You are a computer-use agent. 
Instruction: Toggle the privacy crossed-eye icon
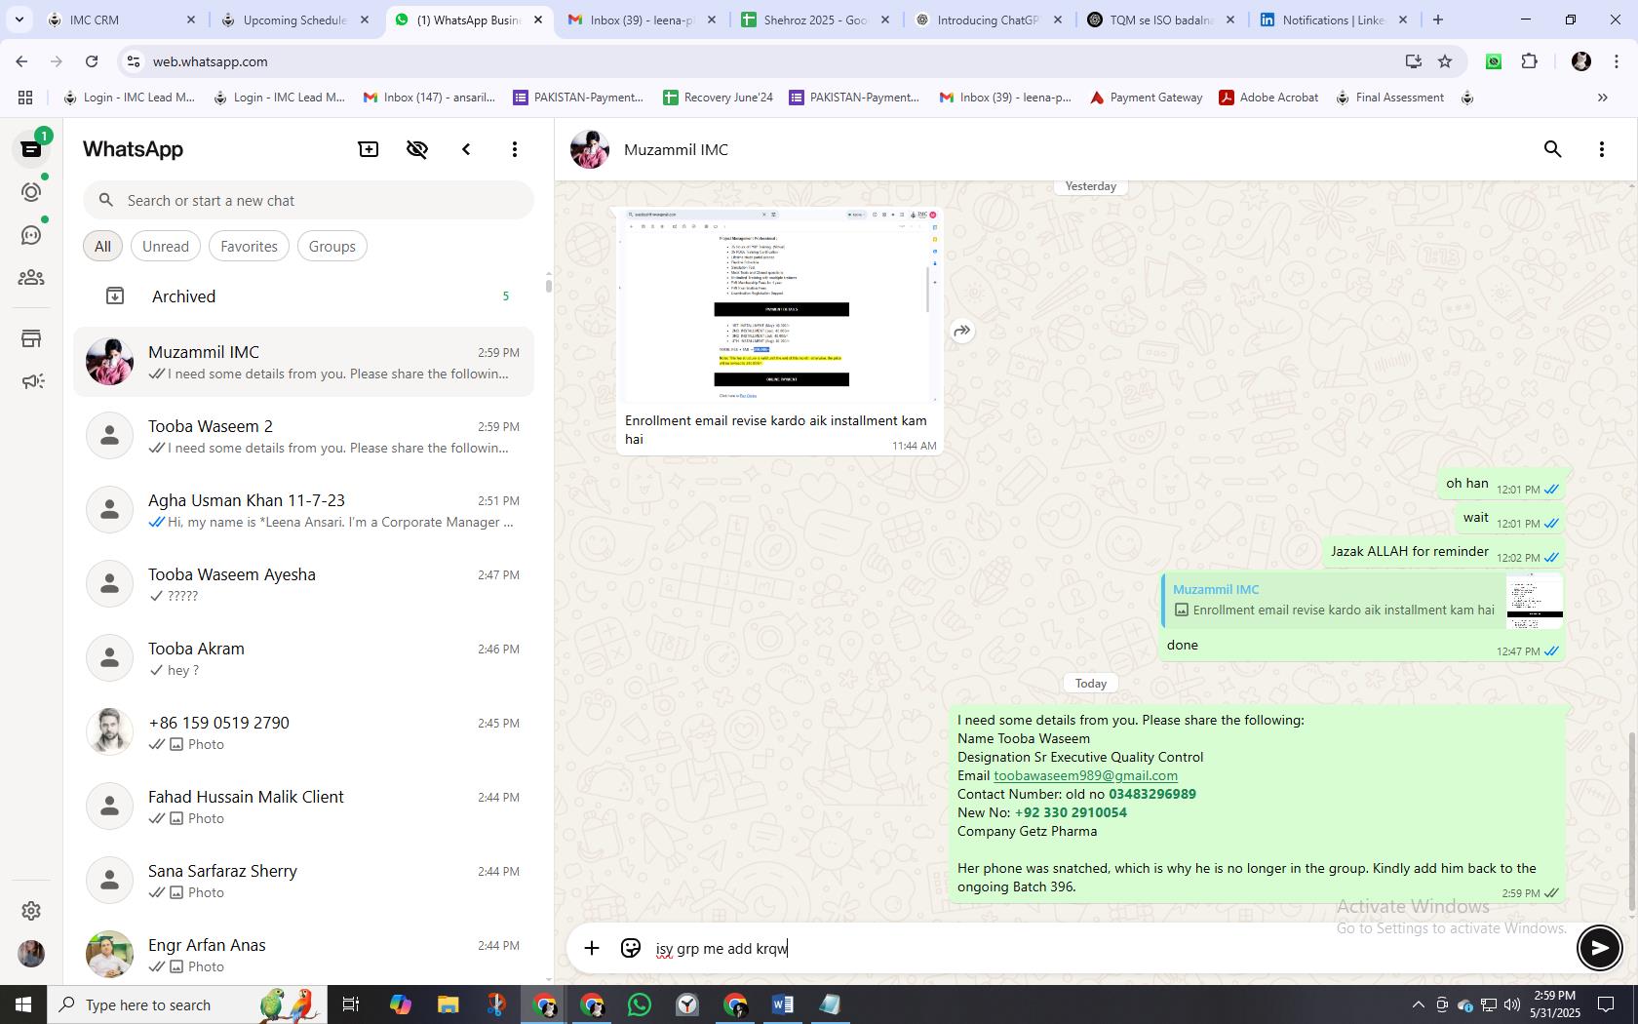click(417, 149)
